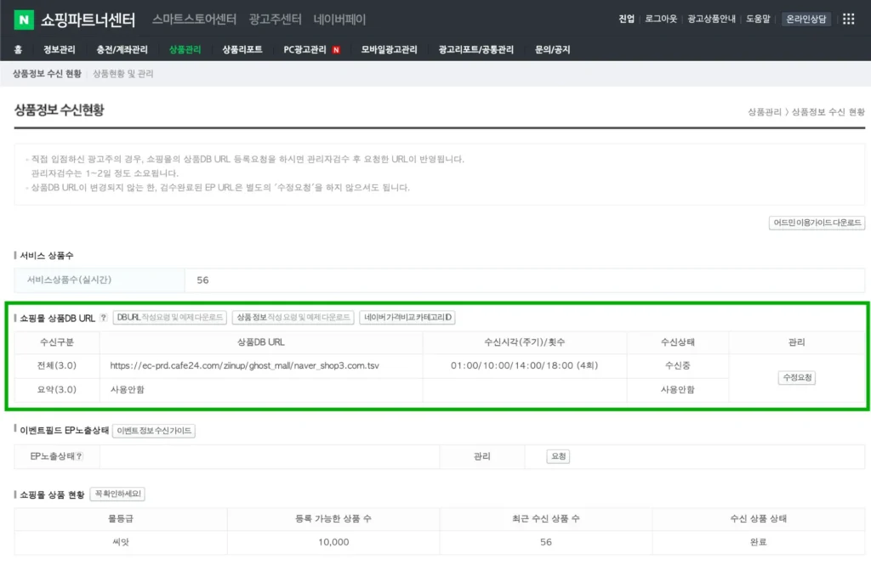Open the 이벤트정보수신가이드 guide
Image resolution: width=871 pixels, height=565 pixels.
[154, 431]
